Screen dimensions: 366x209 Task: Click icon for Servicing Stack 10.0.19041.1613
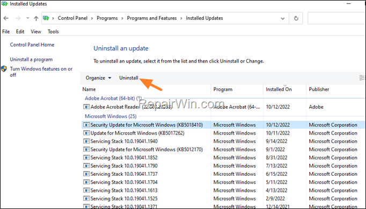[86, 190]
